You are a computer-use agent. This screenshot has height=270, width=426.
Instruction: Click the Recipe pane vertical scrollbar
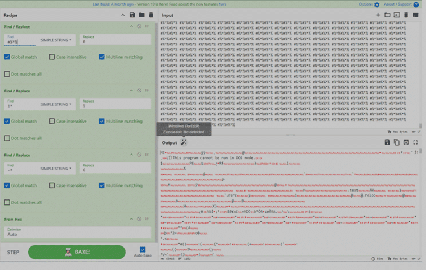coord(156,132)
